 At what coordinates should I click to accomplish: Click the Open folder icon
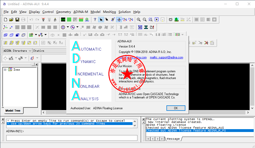(11, 20)
